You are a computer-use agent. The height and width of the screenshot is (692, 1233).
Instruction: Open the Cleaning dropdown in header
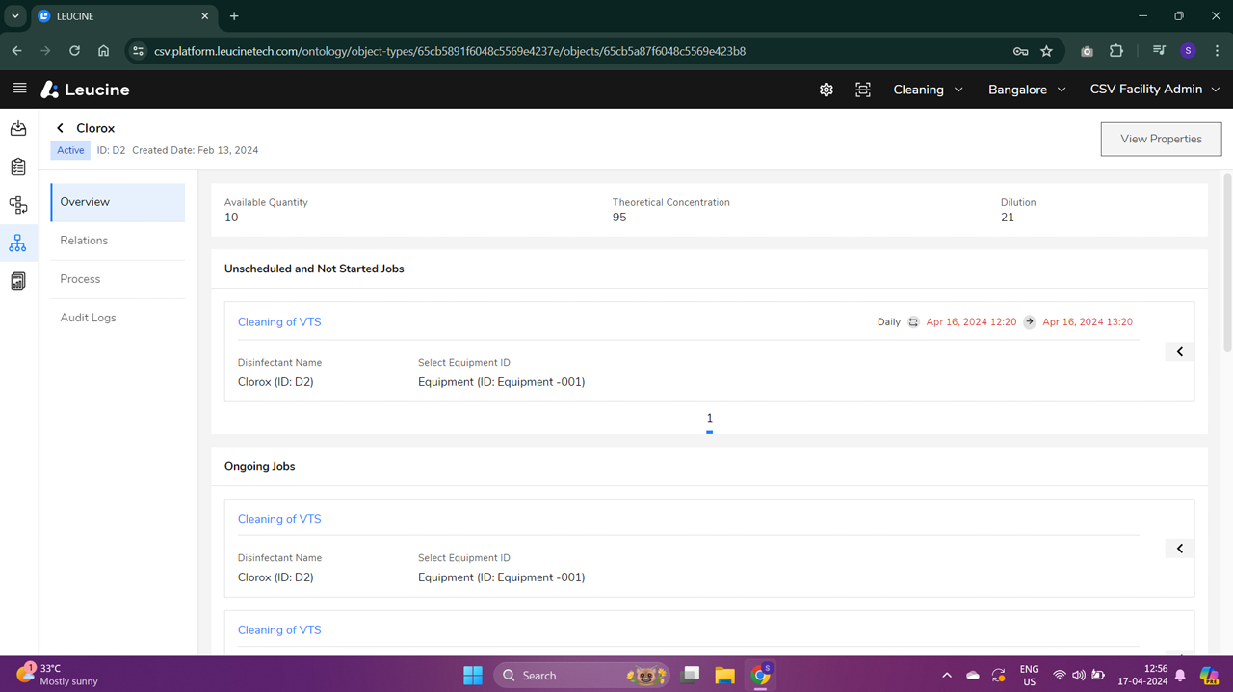click(928, 90)
